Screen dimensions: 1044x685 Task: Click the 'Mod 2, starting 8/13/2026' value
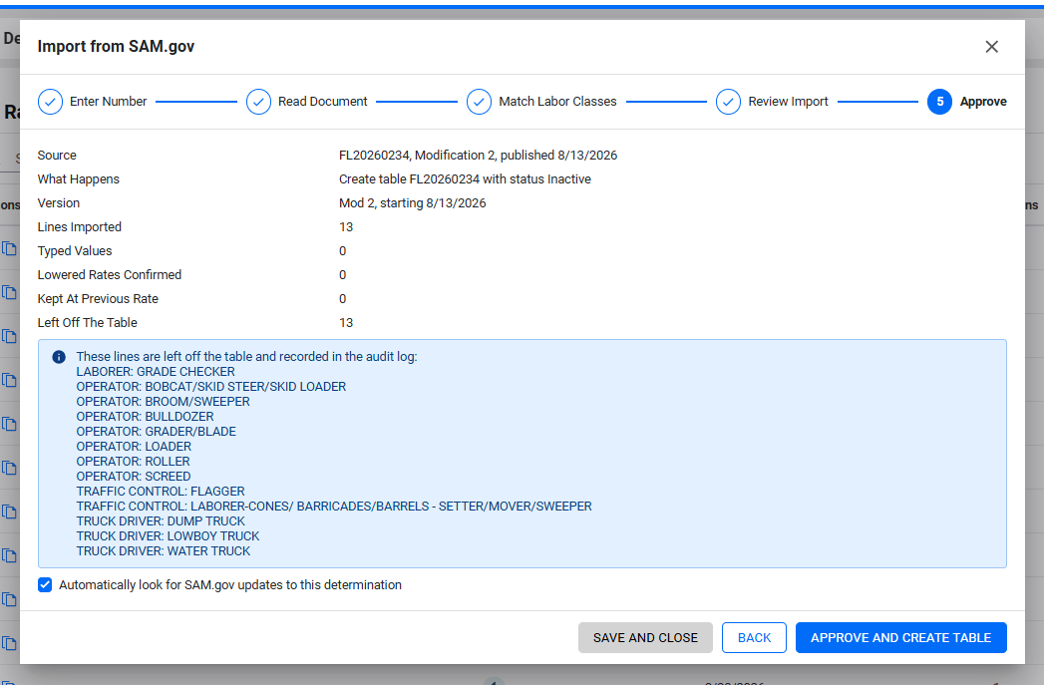tap(412, 203)
